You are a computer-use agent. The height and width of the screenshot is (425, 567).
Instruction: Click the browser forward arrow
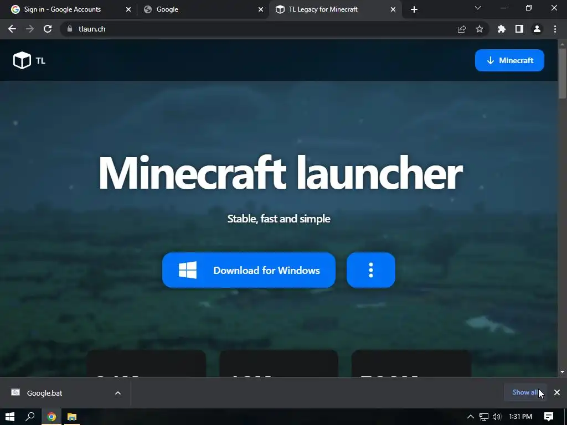(30, 29)
